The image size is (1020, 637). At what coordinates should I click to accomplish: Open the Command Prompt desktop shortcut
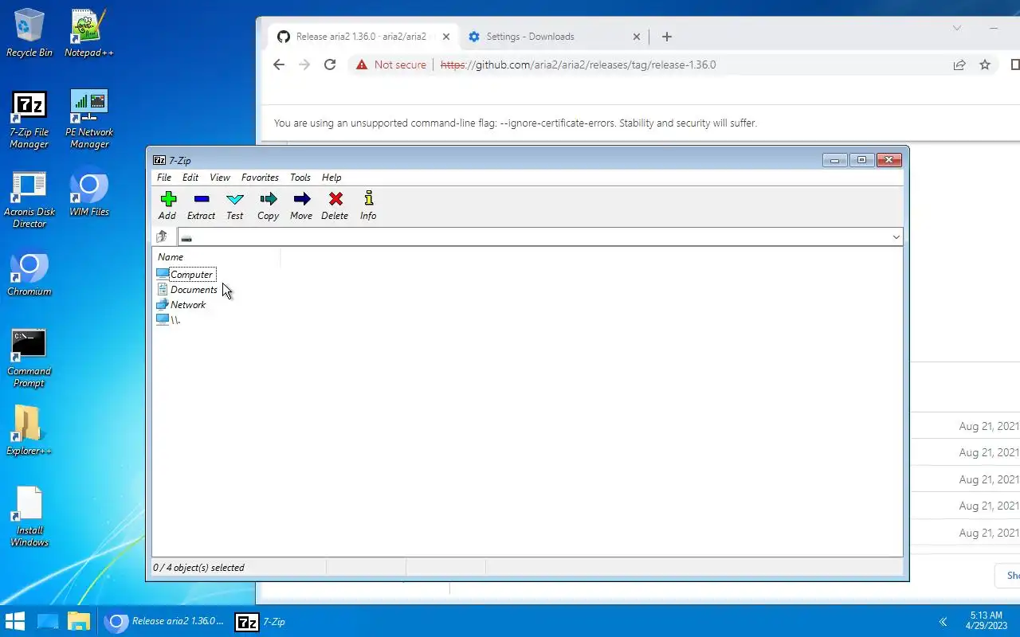[x=29, y=358]
